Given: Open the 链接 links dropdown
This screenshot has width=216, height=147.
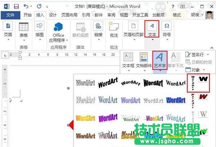Looking at the screenshot, I should click(98, 31).
